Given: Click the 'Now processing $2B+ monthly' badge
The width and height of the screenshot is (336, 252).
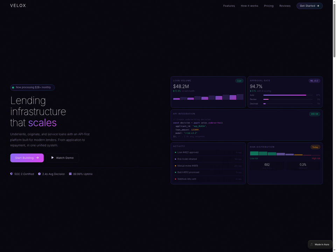Looking at the screenshot, I should (32, 87).
